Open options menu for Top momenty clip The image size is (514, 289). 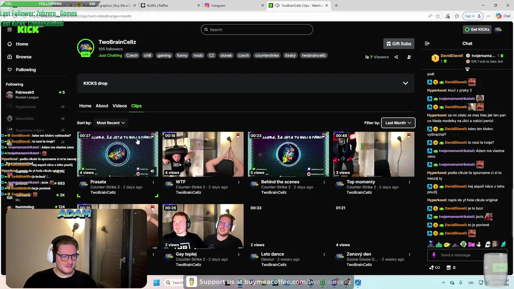click(410, 182)
